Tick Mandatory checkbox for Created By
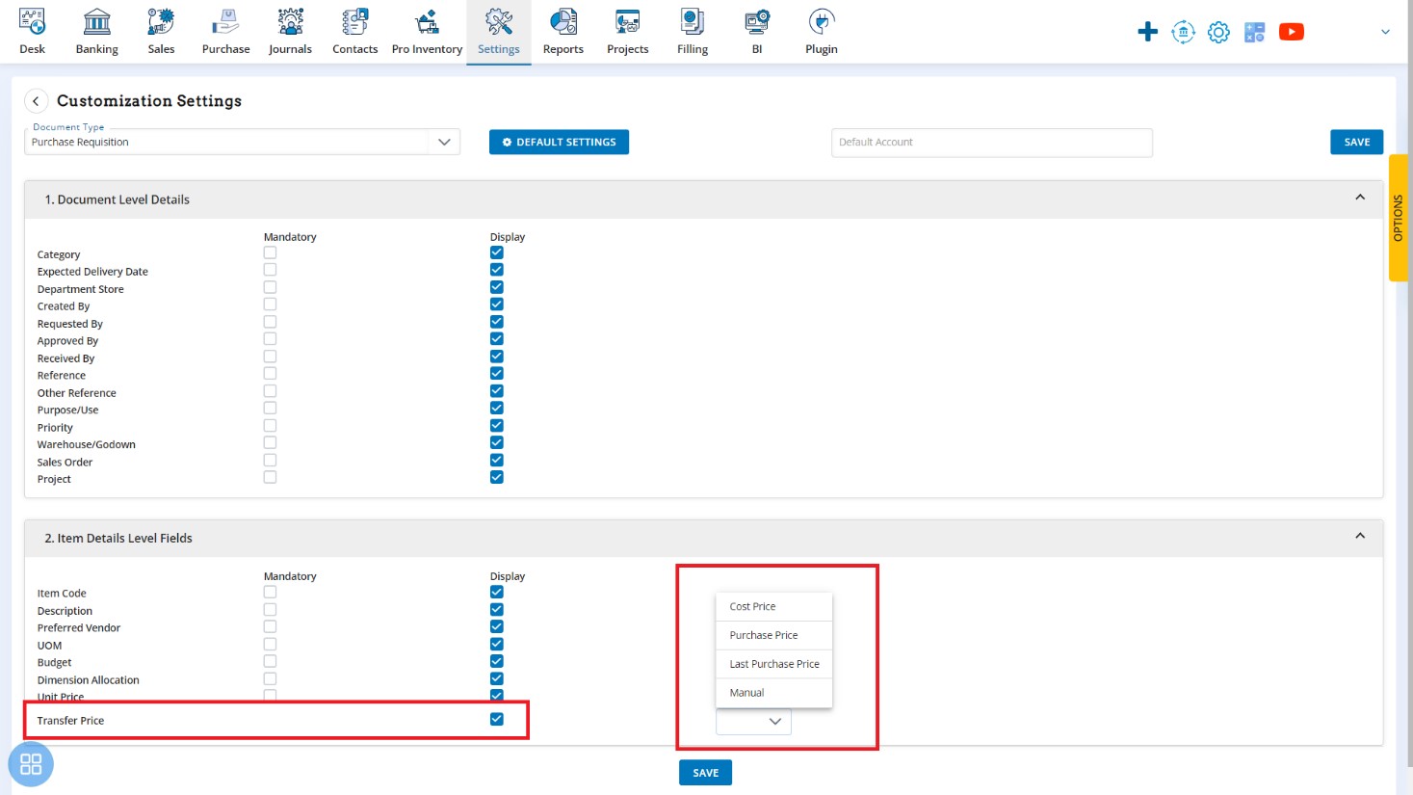 point(270,305)
